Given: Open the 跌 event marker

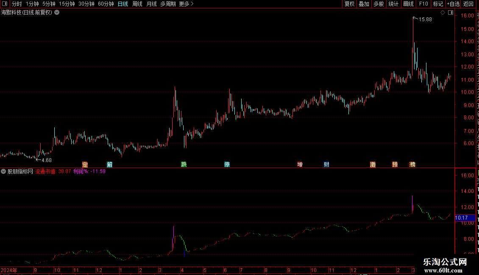Looking at the screenshot, I should (x=184, y=165).
